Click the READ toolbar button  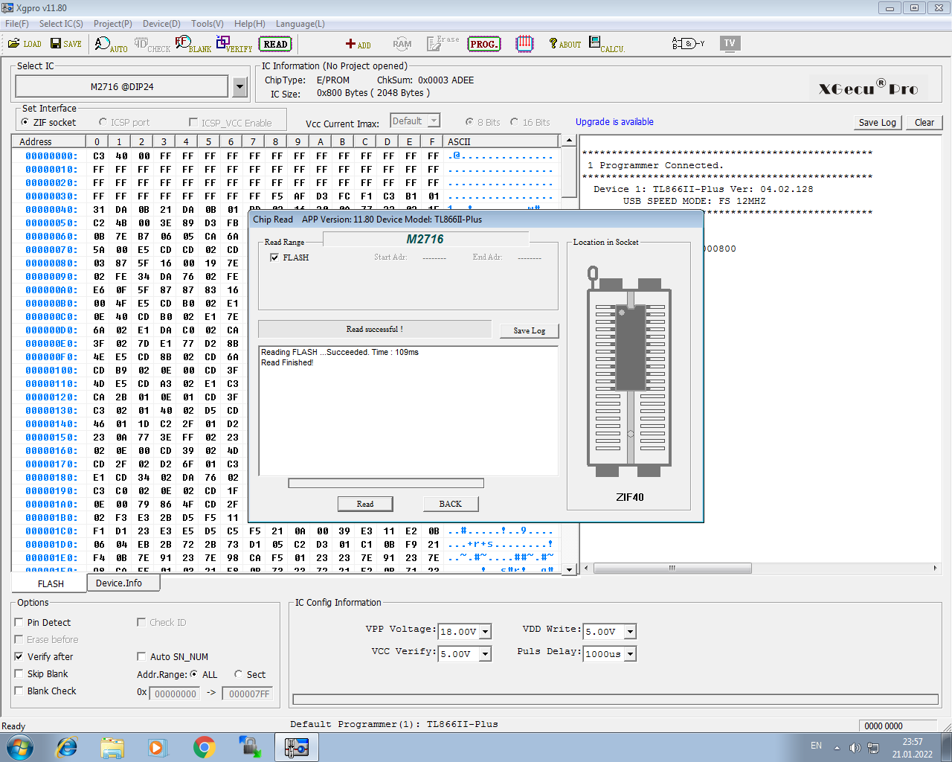pos(275,45)
